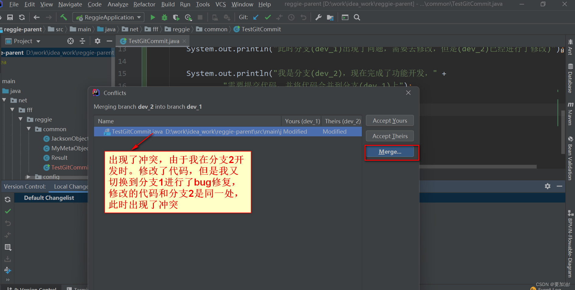
Task: Open the Analyze menu
Action: click(118, 4)
